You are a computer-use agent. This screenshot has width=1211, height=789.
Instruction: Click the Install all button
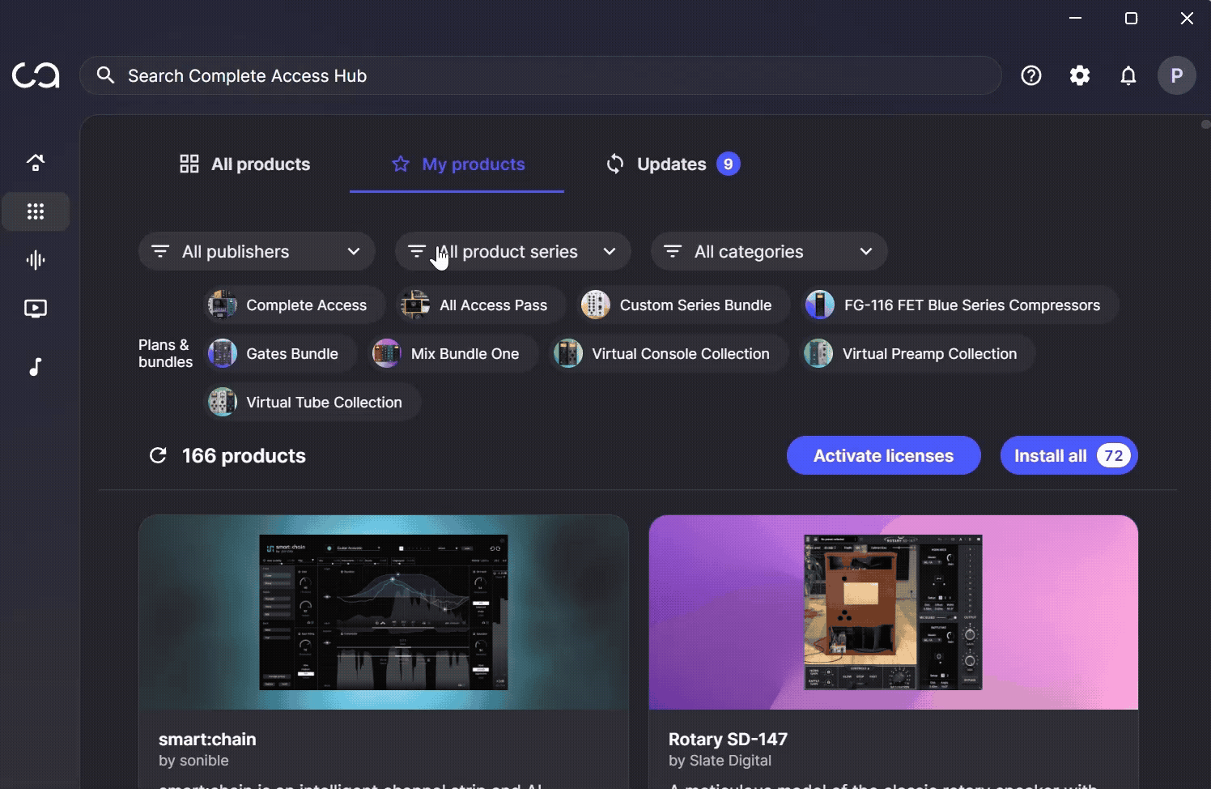(x=1069, y=455)
